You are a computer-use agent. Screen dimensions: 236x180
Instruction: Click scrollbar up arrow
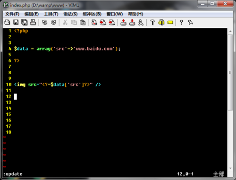click(230, 31)
